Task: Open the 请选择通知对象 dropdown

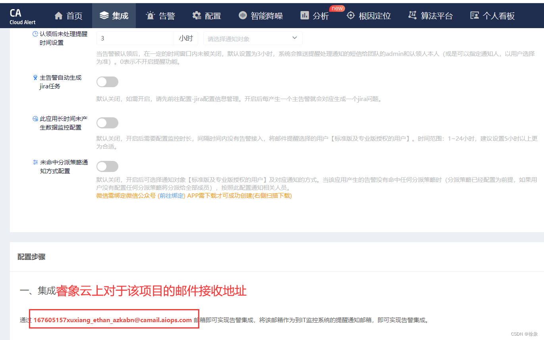Action: [253, 38]
